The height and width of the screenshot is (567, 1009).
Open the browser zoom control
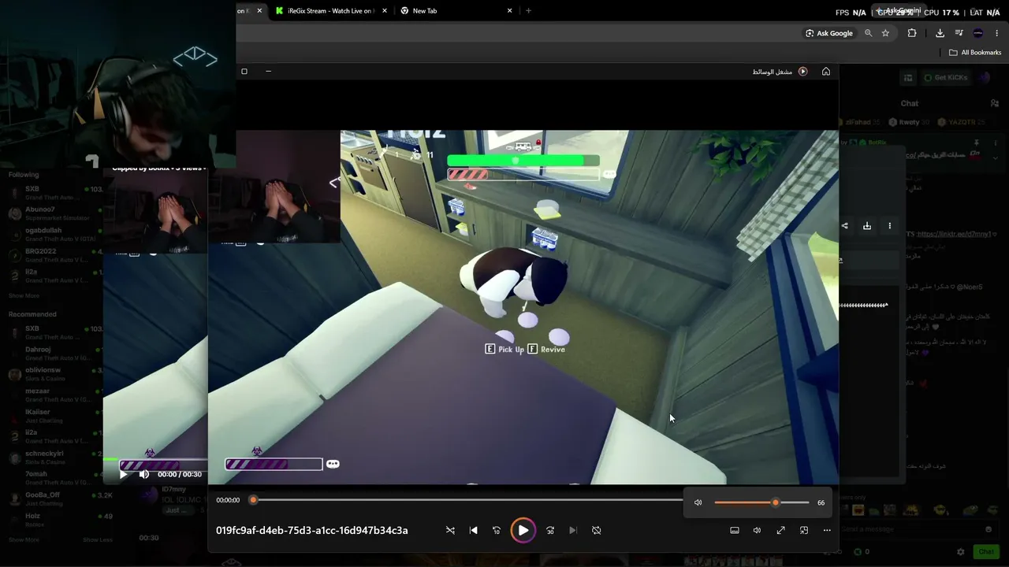(869, 33)
